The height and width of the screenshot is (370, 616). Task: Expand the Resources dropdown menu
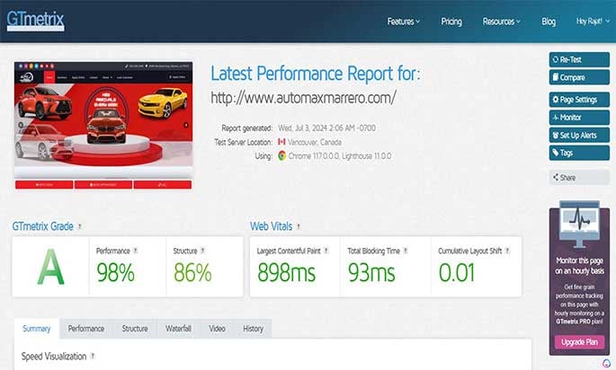coord(502,22)
